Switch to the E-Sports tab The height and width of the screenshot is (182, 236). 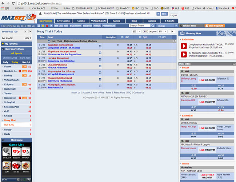(169, 21)
